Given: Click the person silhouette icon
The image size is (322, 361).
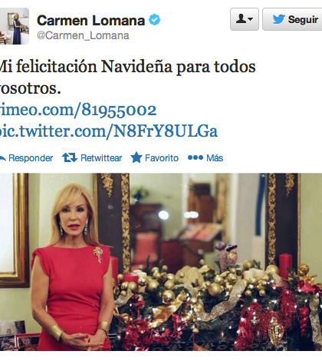Looking at the screenshot, I should tap(242, 18).
